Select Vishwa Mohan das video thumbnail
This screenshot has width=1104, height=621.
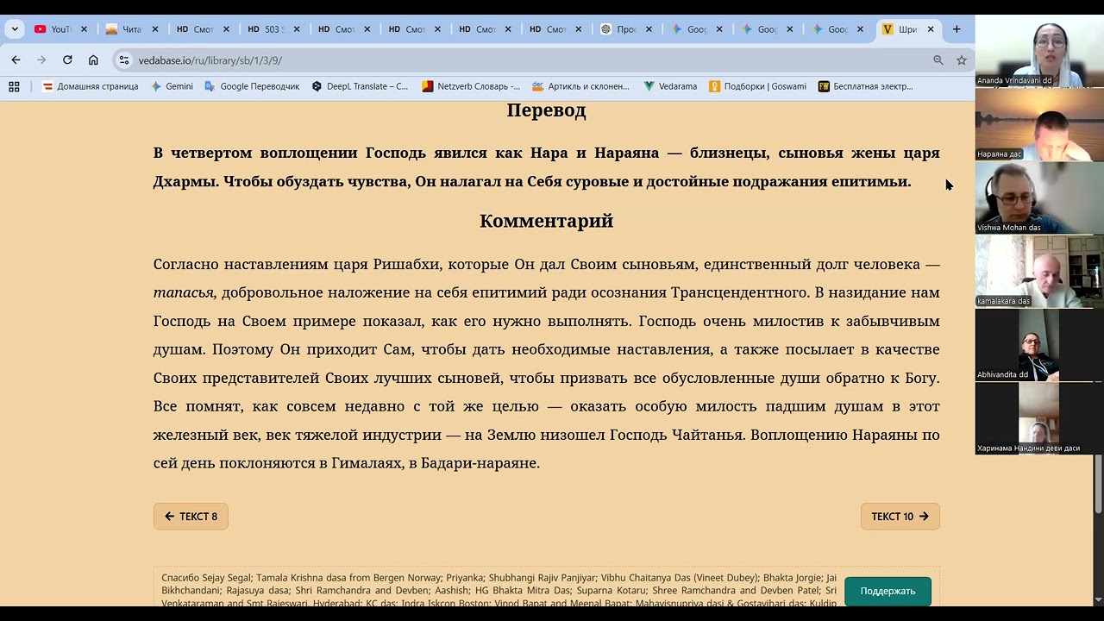pos(1039,198)
